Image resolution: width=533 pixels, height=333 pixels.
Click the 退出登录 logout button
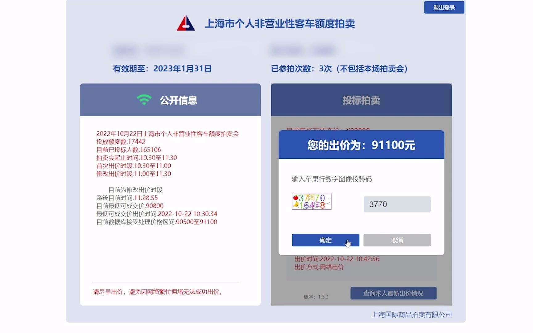[444, 7]
